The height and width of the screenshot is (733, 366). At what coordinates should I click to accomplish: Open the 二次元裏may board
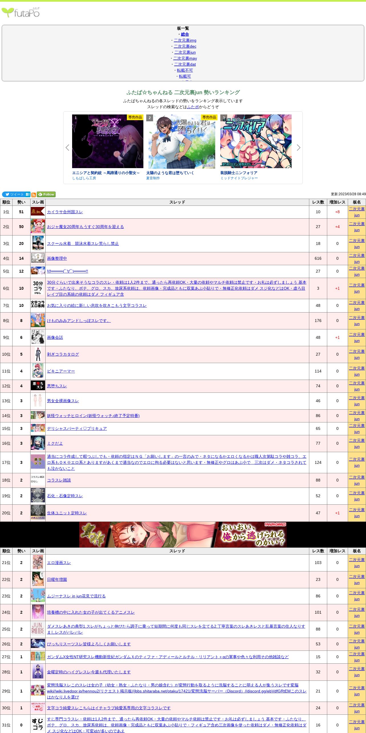[185, 58]
